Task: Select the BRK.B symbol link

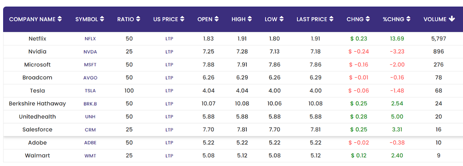Action: click(90, 104)
